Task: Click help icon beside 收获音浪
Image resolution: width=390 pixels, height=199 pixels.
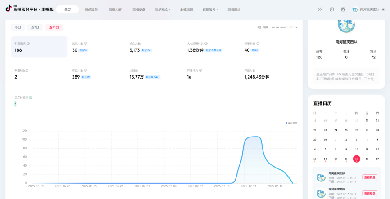Action: [x=28, y=44]
